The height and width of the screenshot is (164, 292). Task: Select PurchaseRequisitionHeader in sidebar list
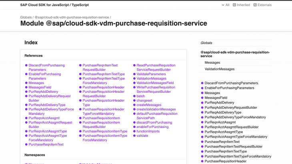point(225,161)
